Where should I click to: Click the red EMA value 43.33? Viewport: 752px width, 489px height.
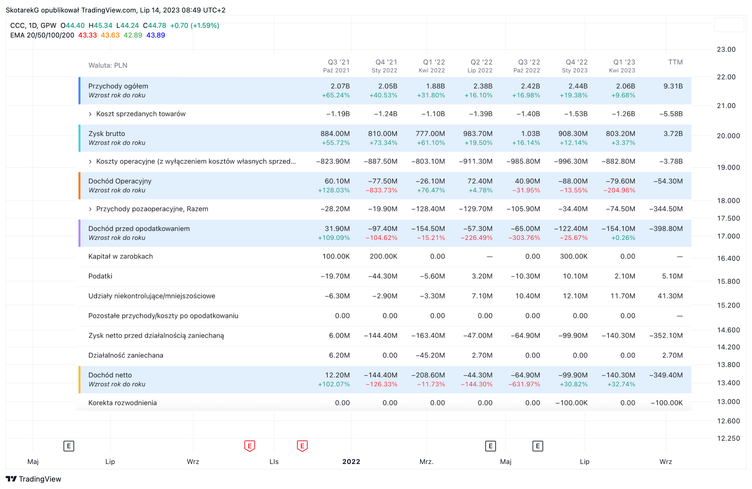pyautogui.click(x=88, y=35)
